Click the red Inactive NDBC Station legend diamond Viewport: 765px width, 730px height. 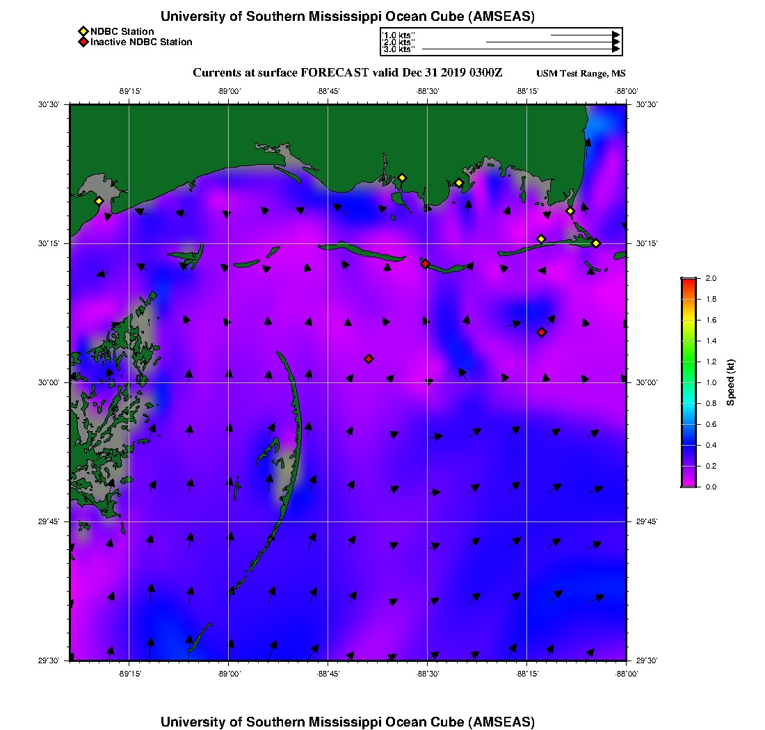83,42
